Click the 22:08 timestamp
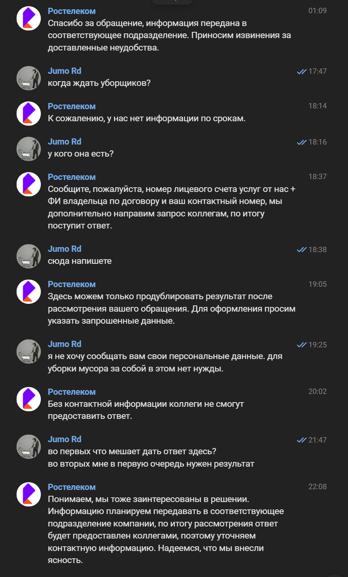Screen dimensions: 348x577 (x=317, y=487)
